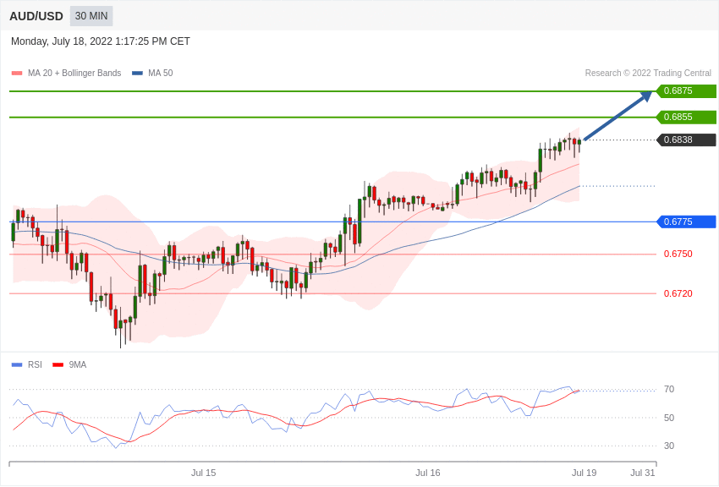
Task: Click the 30 MIN timeframe button
Action: [x=91, y=16]
